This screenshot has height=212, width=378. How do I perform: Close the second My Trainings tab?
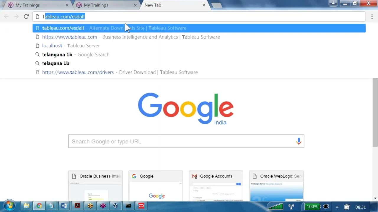coord(135,5)
